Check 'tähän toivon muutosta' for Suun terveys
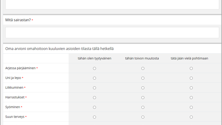 pos(143,117)
